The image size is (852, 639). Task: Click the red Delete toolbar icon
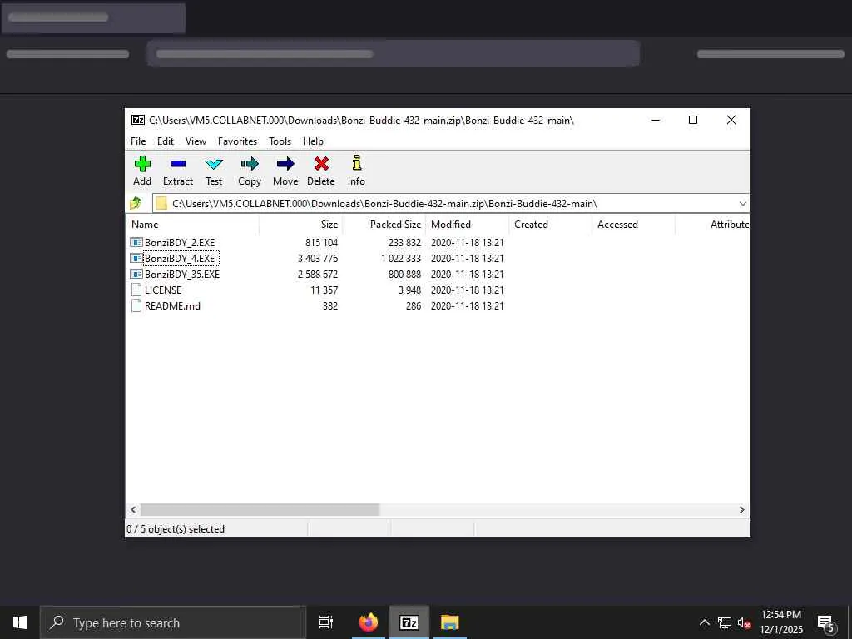(x=321, y=164)
